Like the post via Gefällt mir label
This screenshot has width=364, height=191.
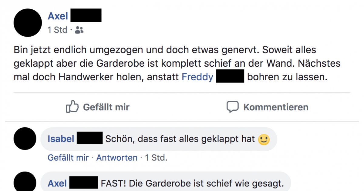pyautogui.click(x=106, y=107)
